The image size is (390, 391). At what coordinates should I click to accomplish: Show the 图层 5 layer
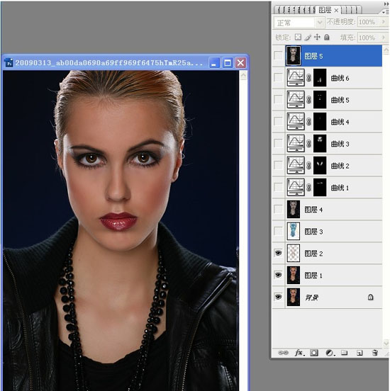coord(278,55)
